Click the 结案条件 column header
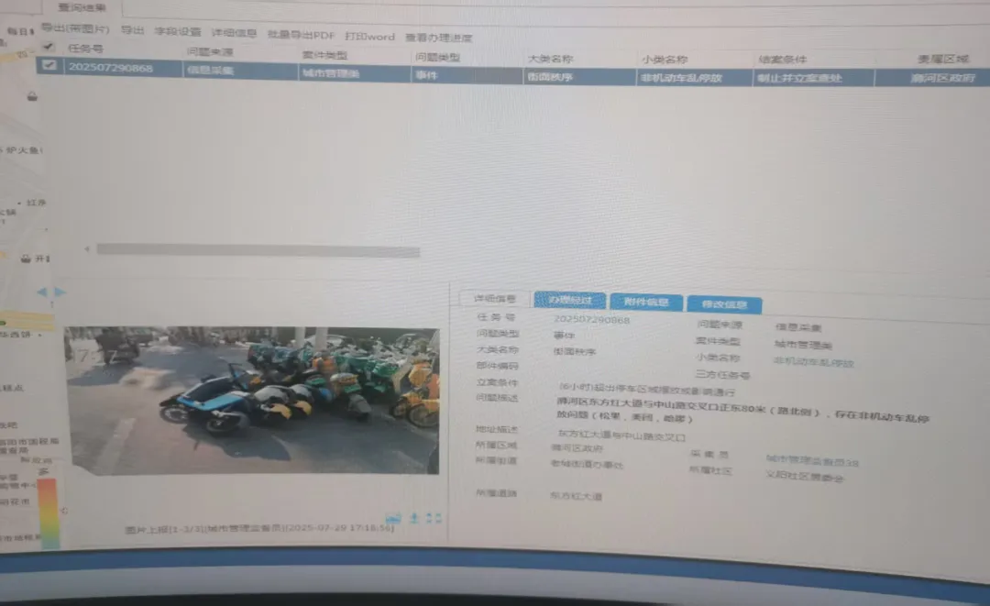990x606 pixels. [x=783, y=60]
